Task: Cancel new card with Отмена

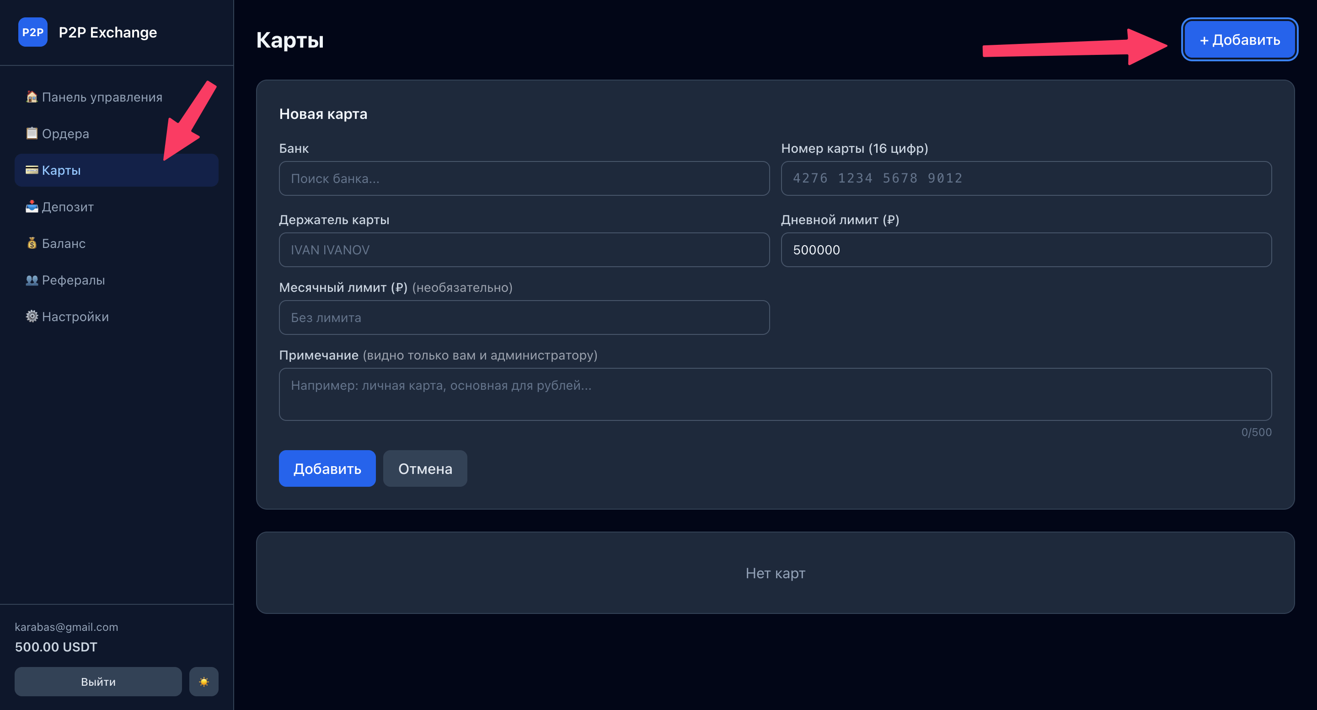Action: click(x=424, y=468)
